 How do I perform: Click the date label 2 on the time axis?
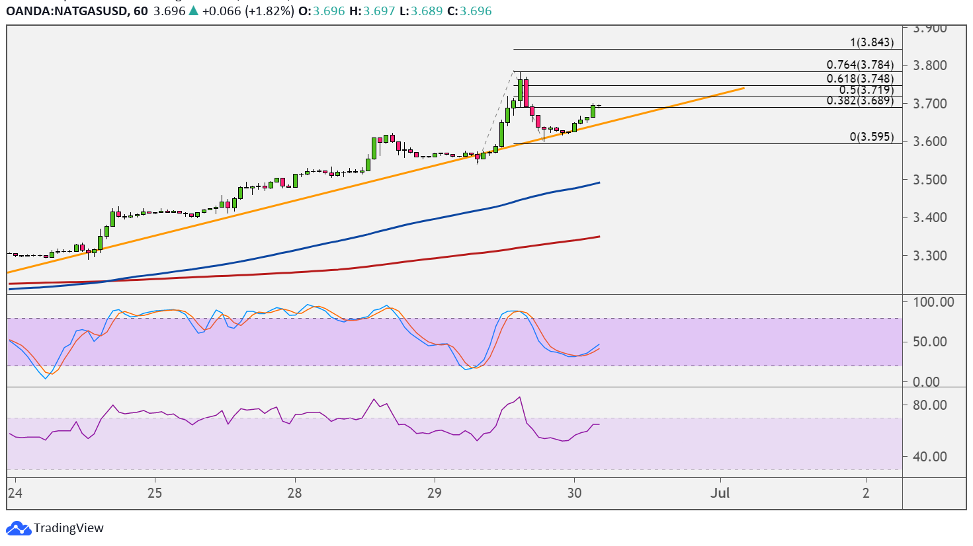tap(866, 493)
